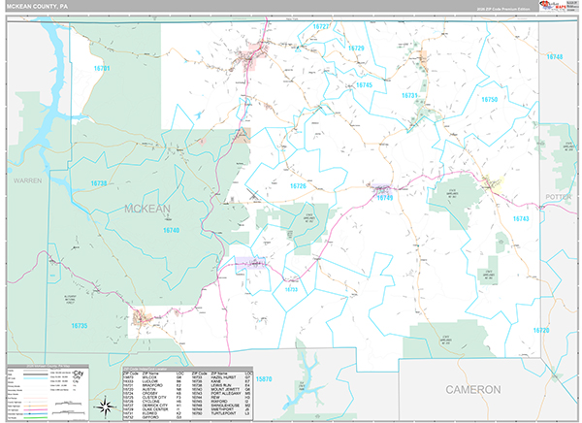The height and width of the screenshot is (423, 582).
Task: Click the WARREN county label
Action: [28, 180]
